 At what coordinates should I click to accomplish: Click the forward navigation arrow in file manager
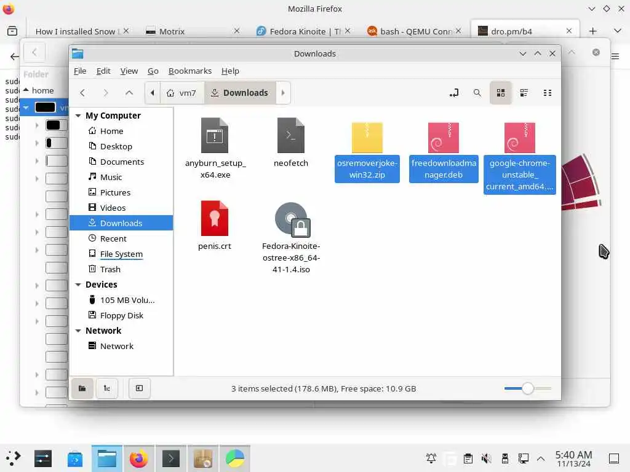click(106, 93)
